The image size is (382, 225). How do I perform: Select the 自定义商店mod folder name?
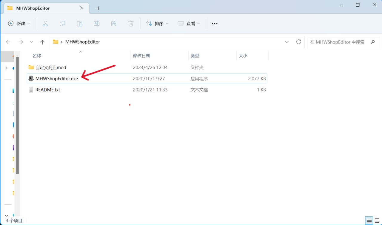pyautogui.click(x=51, y=67)
